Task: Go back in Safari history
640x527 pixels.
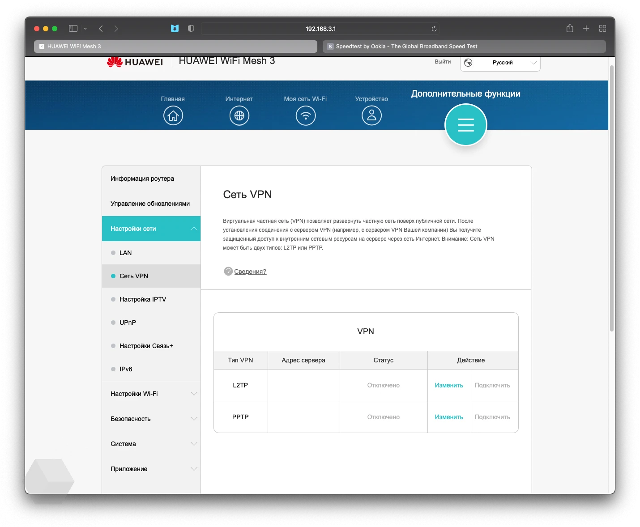Action: [101, 29]
